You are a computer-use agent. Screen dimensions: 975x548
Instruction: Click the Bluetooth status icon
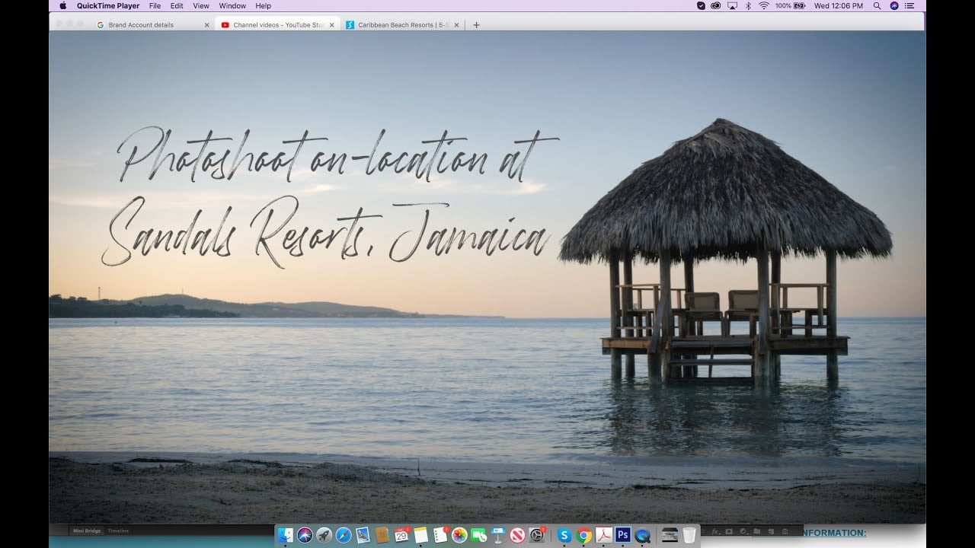(x=748, y=5)
